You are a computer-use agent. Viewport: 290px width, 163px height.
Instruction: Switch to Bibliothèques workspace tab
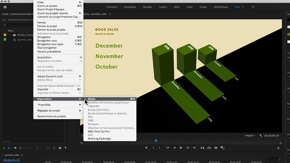pos(221,7)
